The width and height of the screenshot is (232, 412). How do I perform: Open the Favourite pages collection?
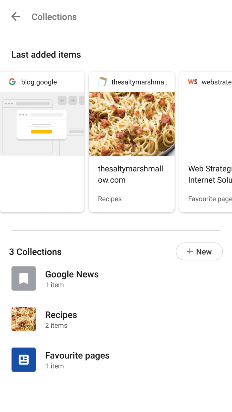click(x=77, y=359)
